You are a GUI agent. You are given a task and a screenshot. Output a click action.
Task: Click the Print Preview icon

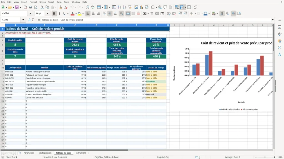click(36, 7)
